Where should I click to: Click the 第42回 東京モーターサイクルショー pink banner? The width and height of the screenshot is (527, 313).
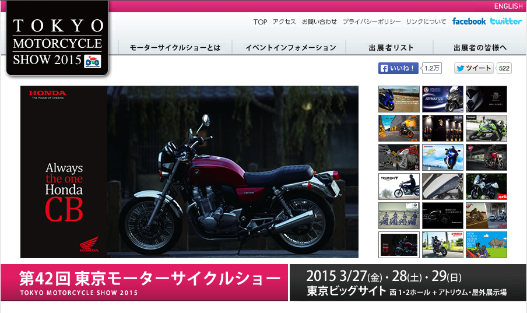point(144,283)
